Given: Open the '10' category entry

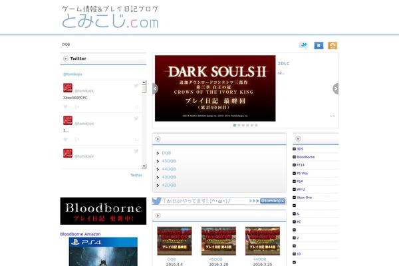Looking at the screenshot, I should coord(299,254).
